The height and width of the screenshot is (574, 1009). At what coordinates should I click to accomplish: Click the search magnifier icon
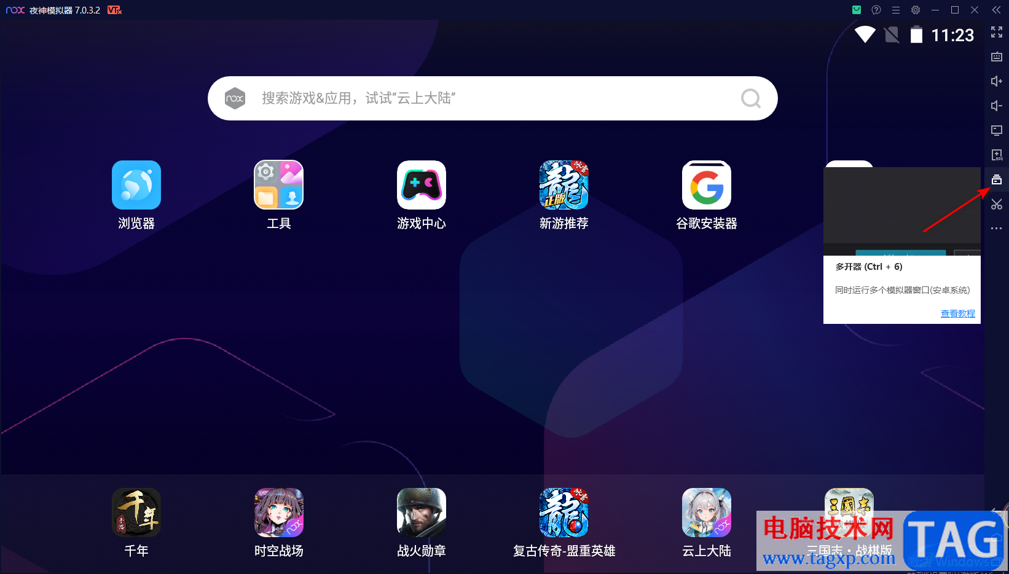coord(750,98)
